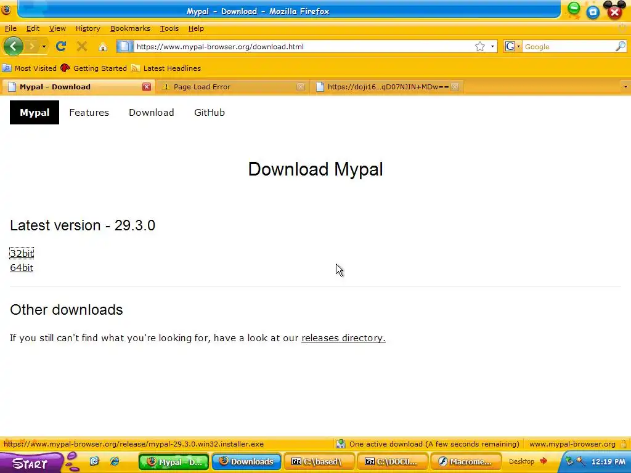Click the Forward arrow button

pyautogui.click(x=32, y=46)
